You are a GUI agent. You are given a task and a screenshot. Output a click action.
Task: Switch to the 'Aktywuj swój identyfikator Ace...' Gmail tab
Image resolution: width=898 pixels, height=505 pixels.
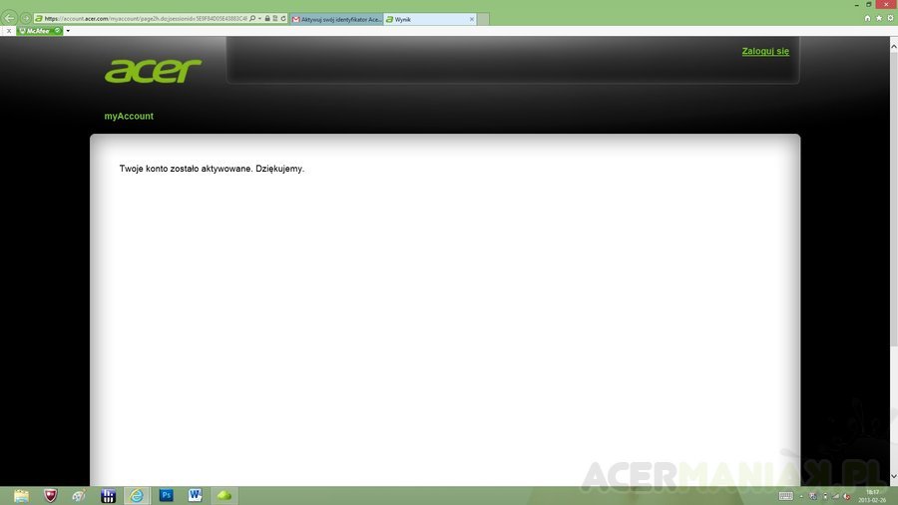(x=337, y=20)
